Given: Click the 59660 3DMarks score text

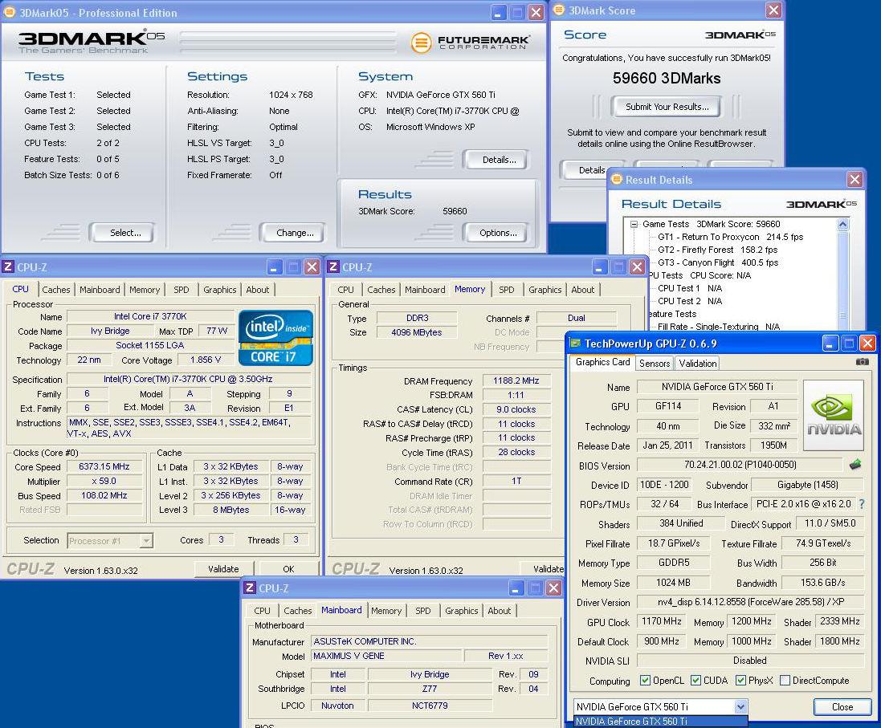Looking at the screenshot, I should tap(667, 78).
